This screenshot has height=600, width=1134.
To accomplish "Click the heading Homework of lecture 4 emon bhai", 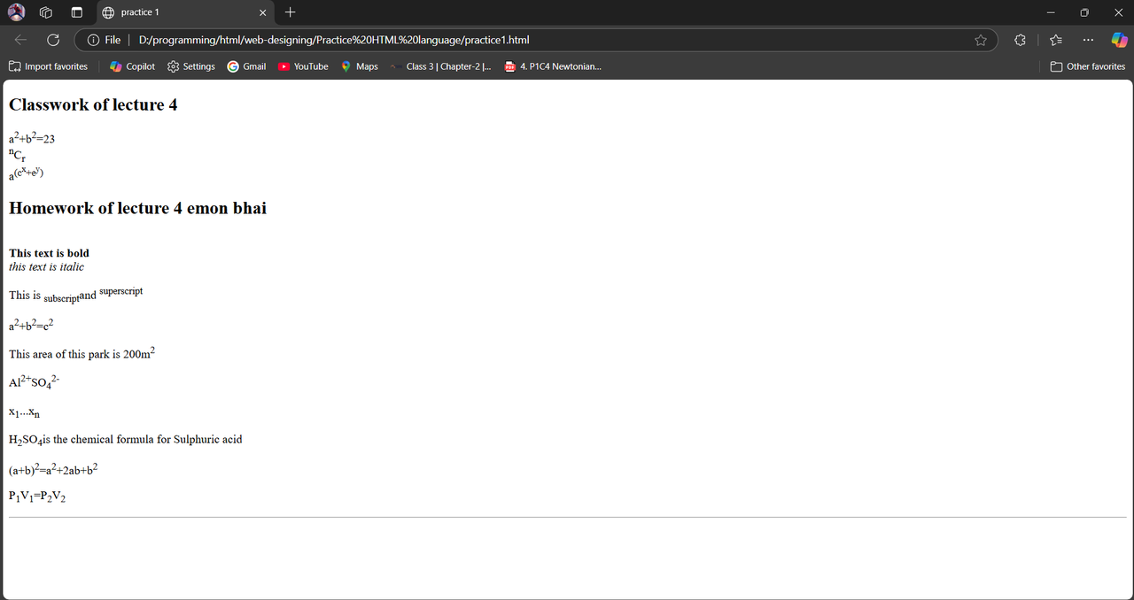I will 137,208.
